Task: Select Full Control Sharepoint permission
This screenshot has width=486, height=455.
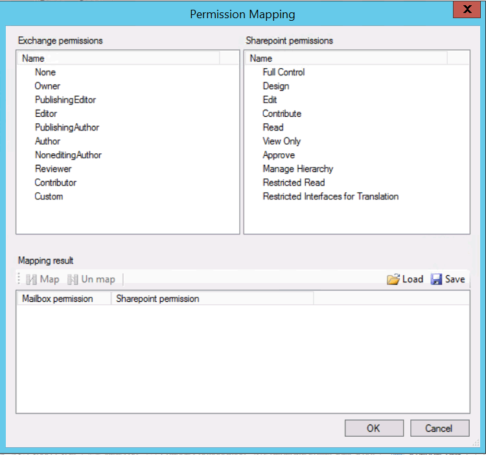Action: coord(284,72)
